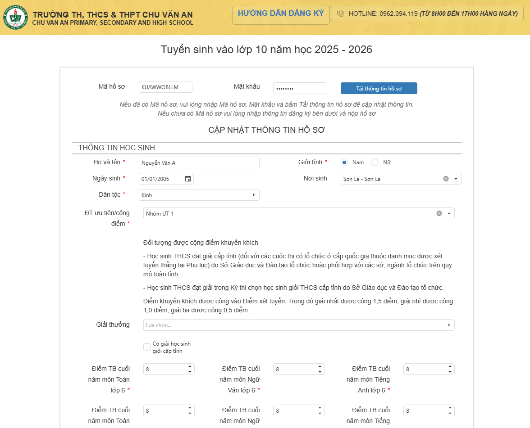The image size is (530, 428).
Task: Select Nam gender radio button
Action: tap(344, 162)
